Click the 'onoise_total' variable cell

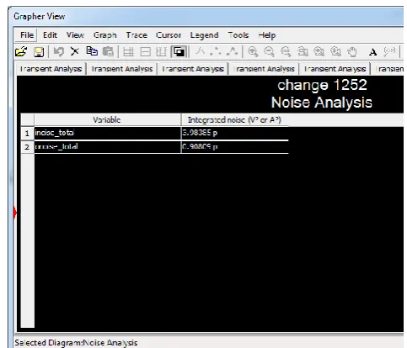[x=108, y=146]
